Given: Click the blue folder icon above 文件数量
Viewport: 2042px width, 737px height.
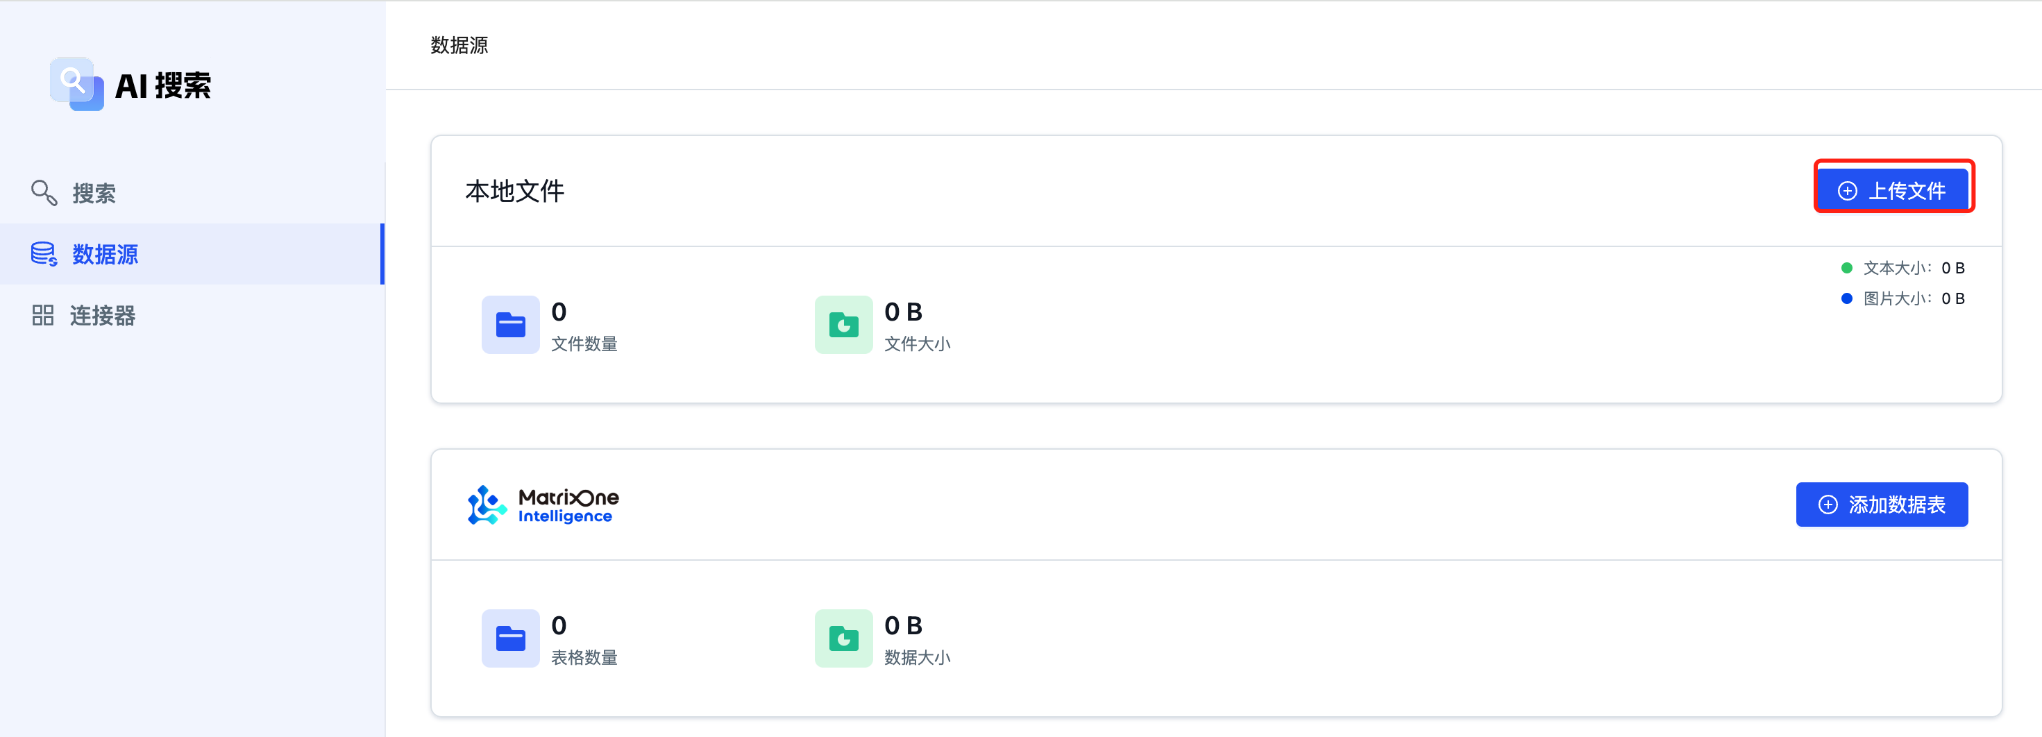Looking at the screenshot, I should coord(511,325).
